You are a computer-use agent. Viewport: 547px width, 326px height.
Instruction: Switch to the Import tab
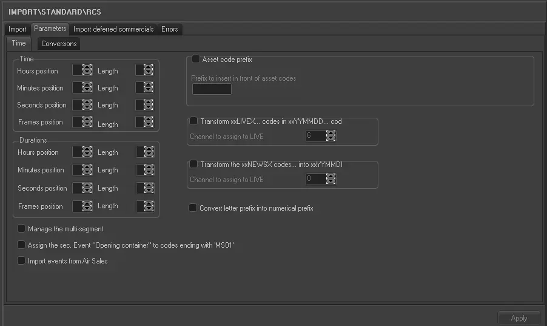(17, 29)
